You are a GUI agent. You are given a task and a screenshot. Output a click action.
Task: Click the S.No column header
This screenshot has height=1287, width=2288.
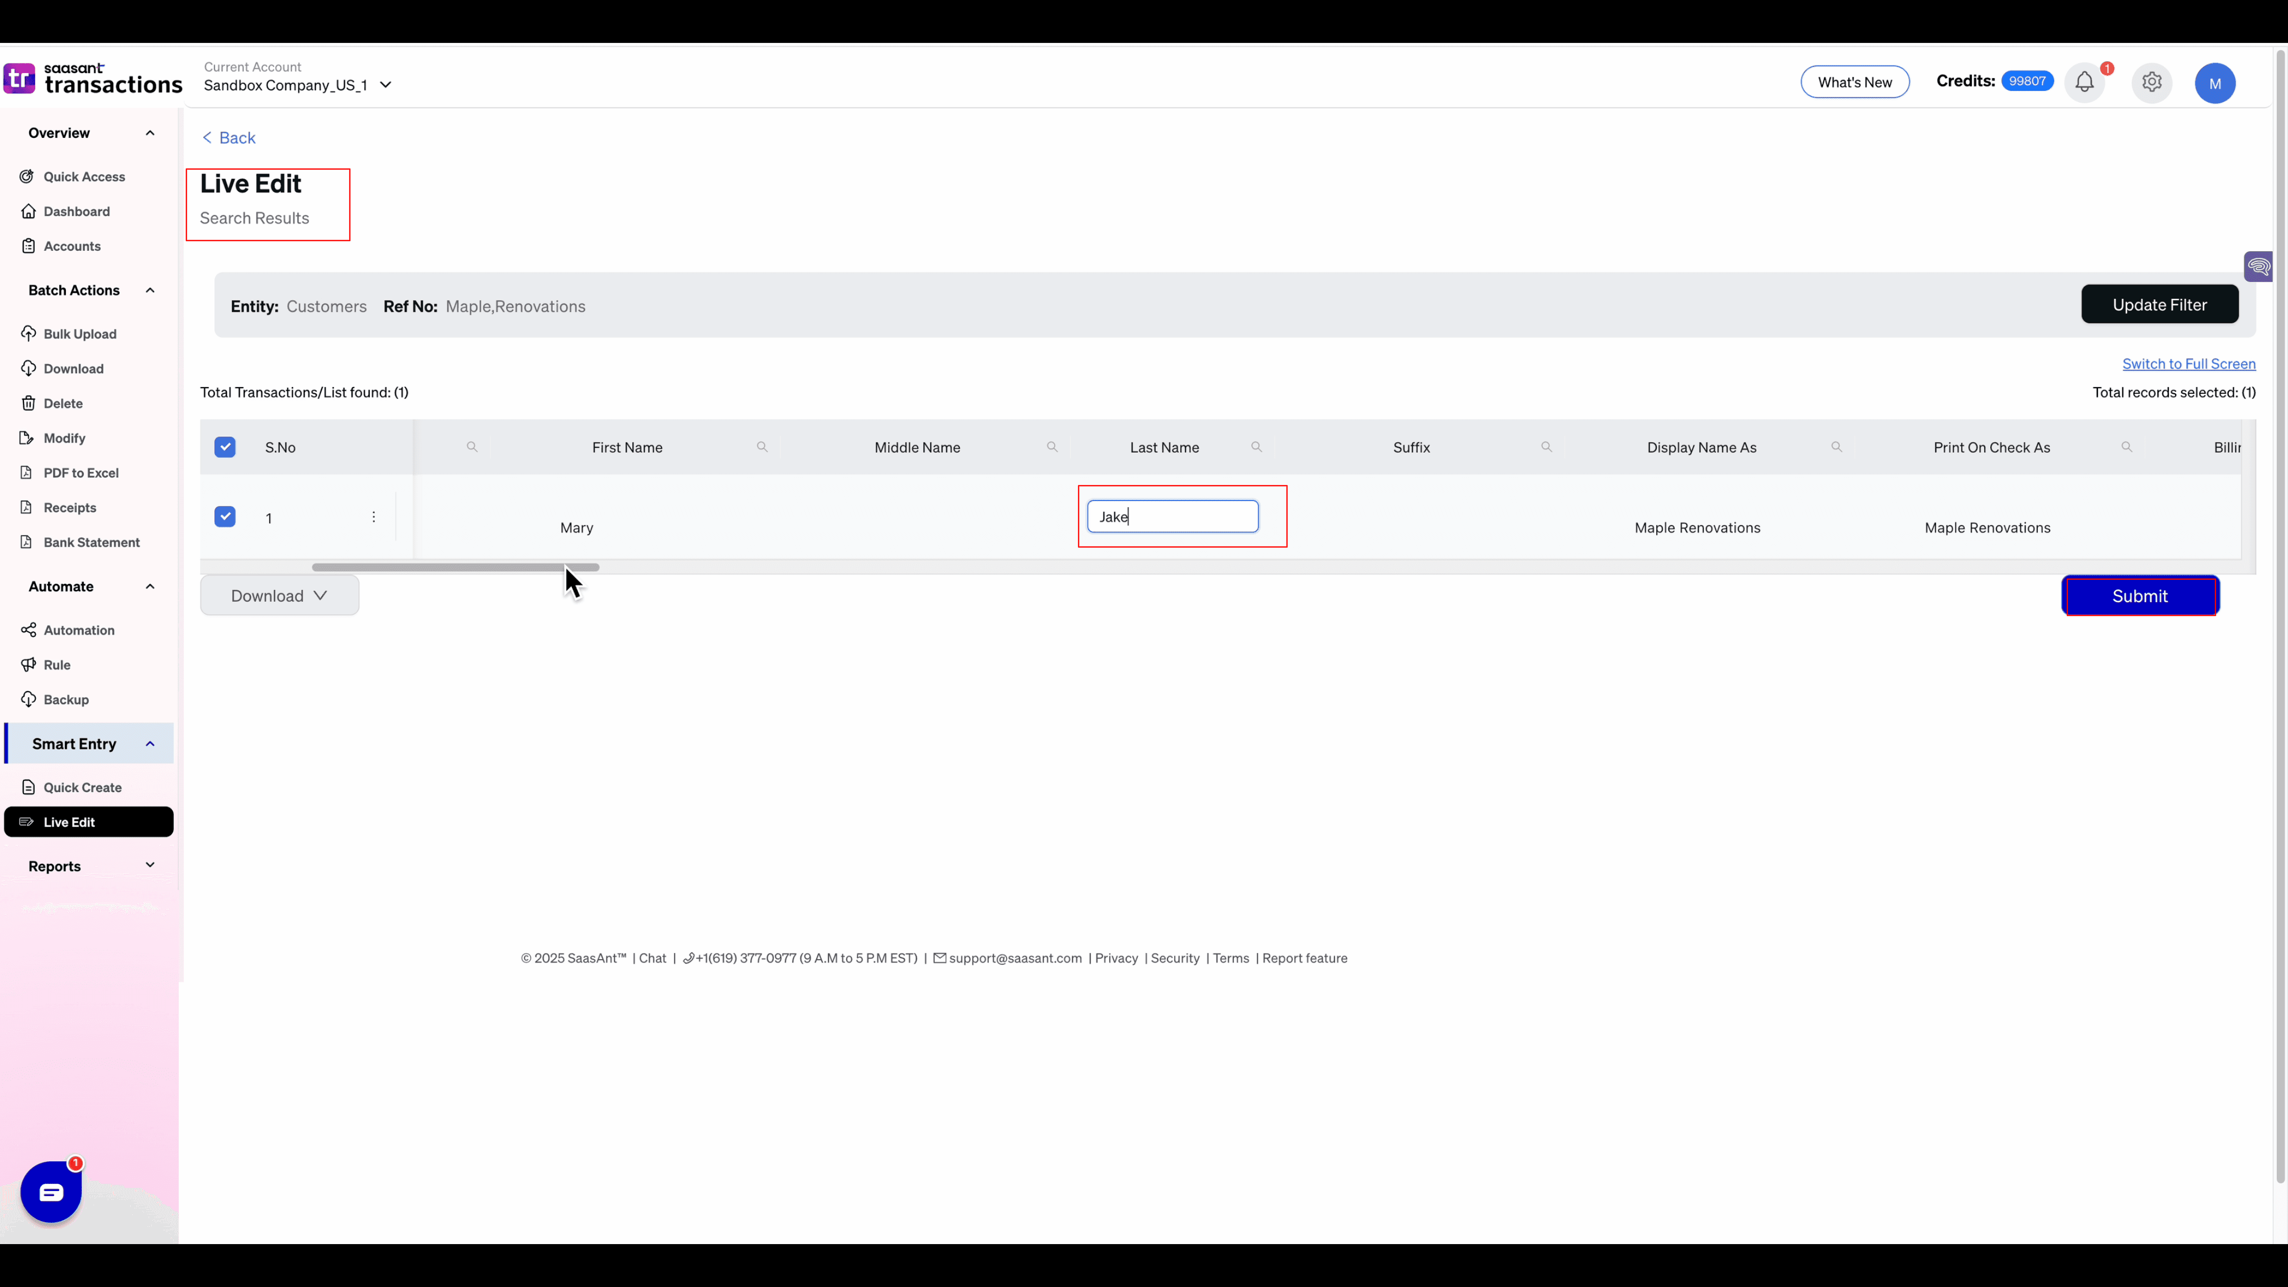tap(280, 447)
